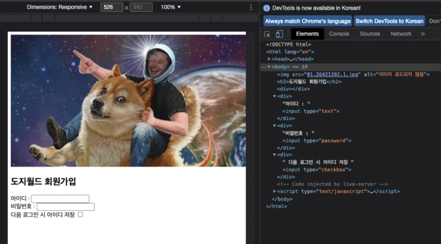Switch to the Network tab
The width and height of the screenshot is (441, 244).
point(401,34)
